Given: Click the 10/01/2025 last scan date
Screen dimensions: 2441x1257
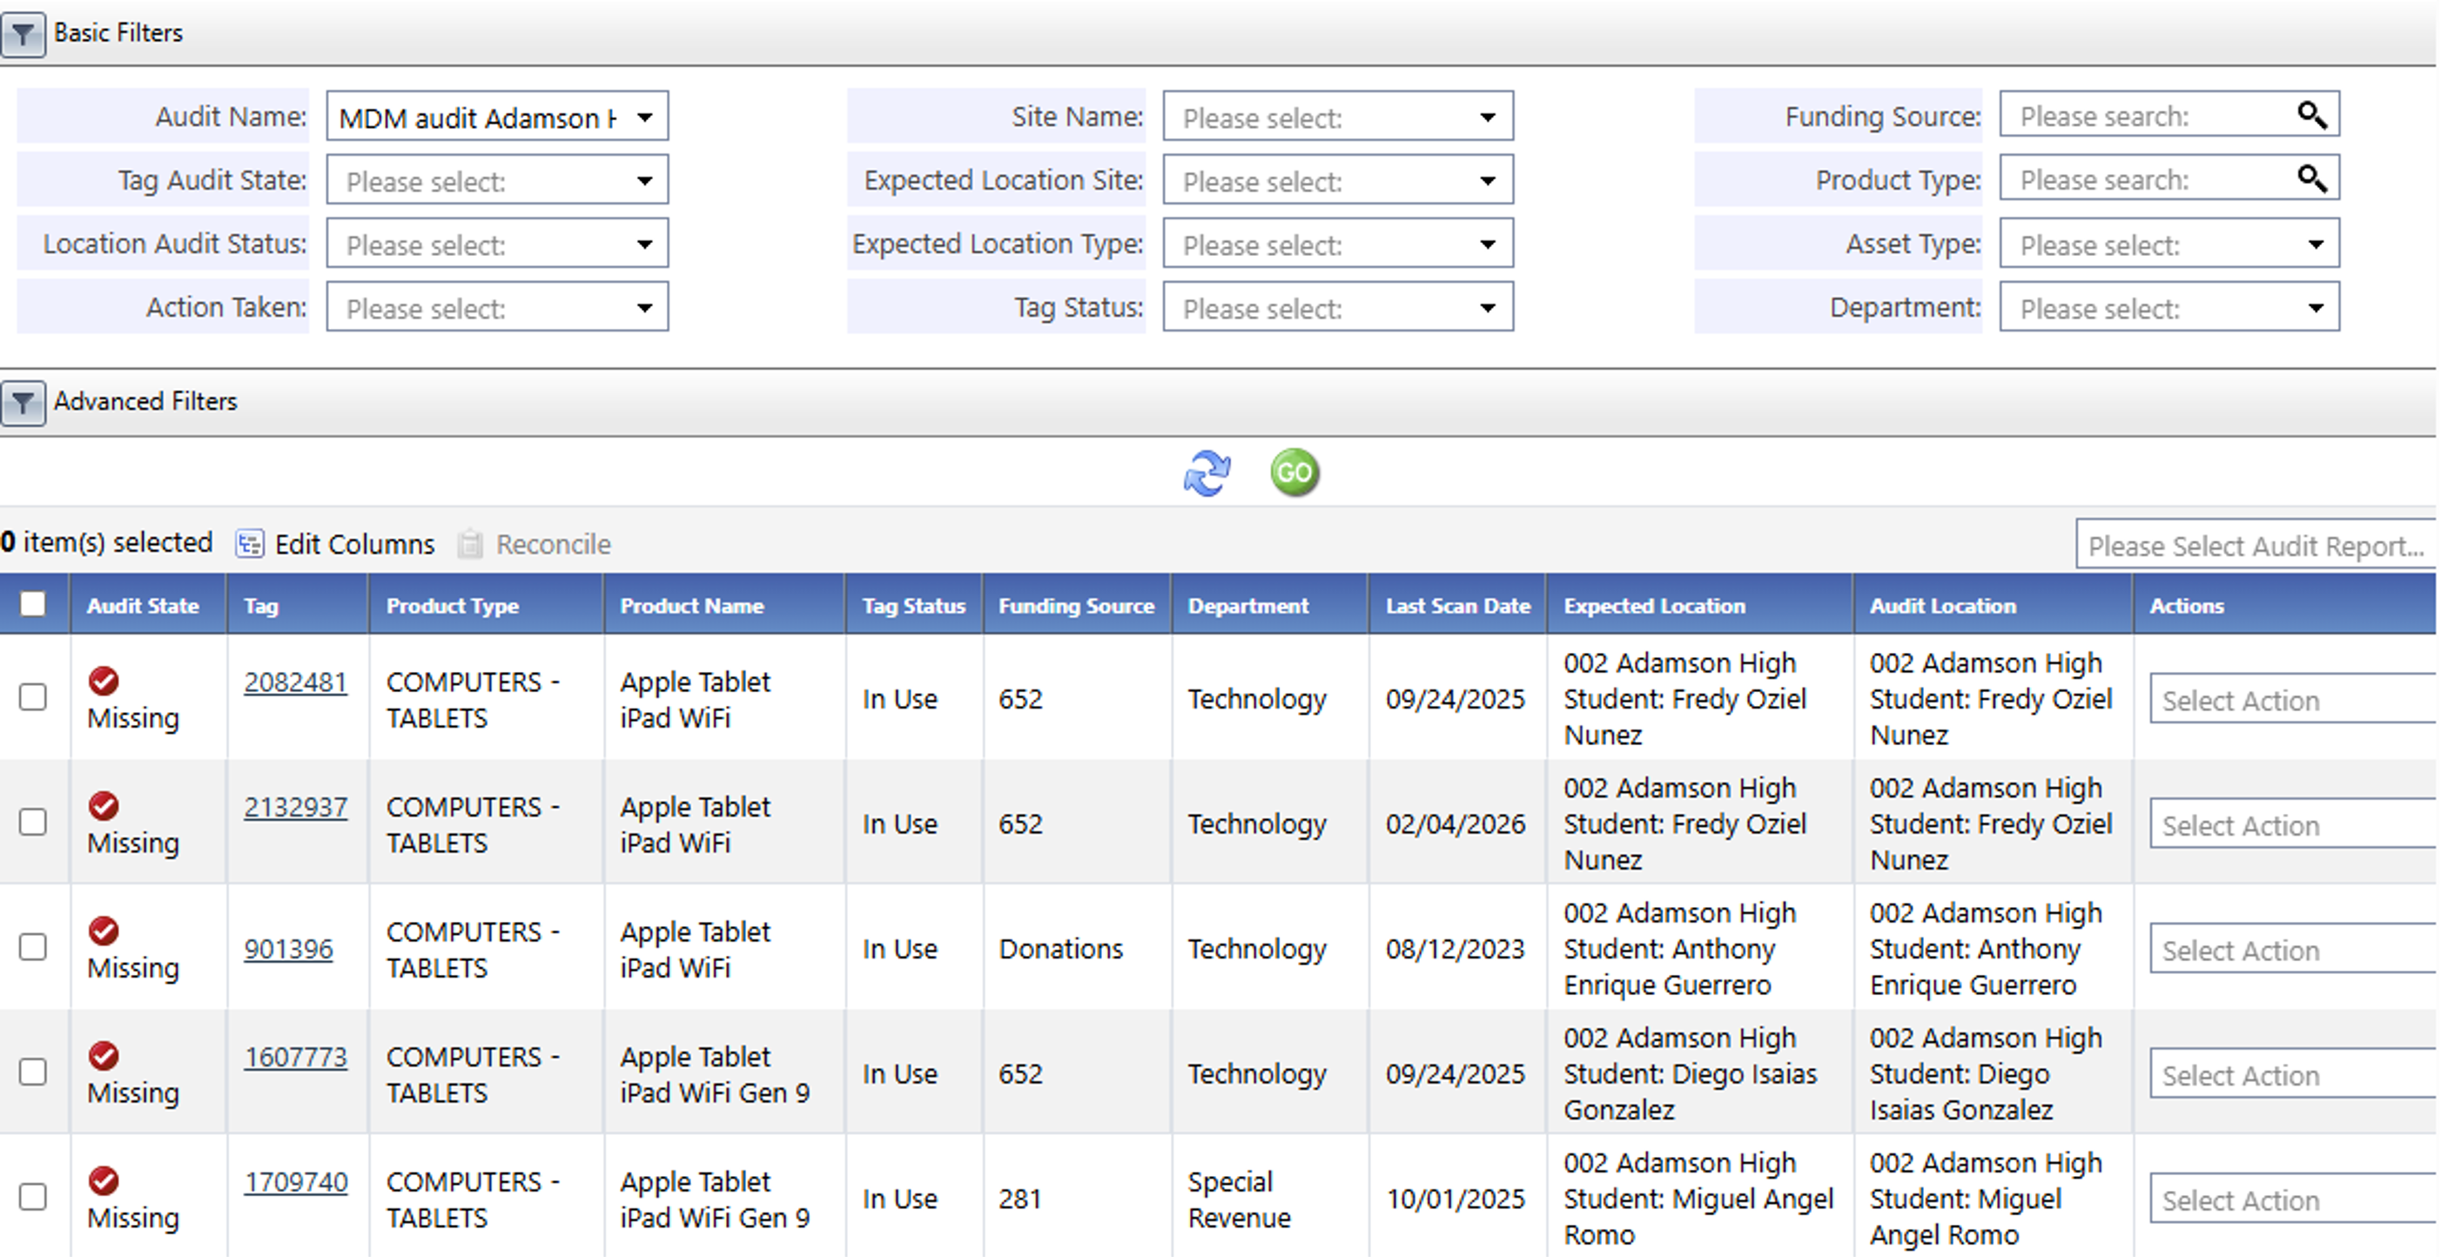Looking at the screenshot, I should point(1456,1200).
